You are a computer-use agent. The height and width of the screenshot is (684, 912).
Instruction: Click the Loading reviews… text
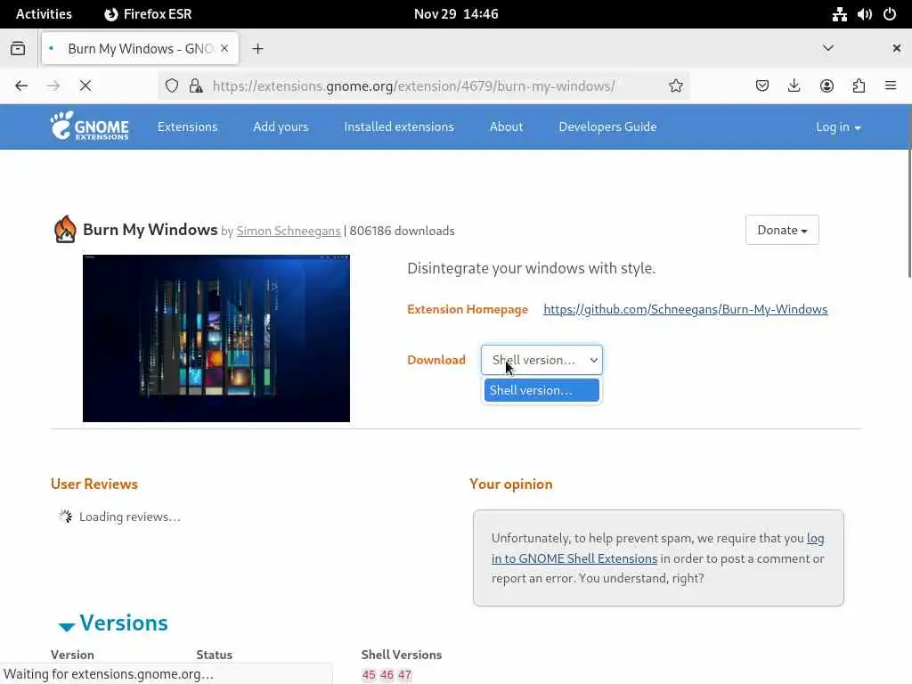pos(130,517)
